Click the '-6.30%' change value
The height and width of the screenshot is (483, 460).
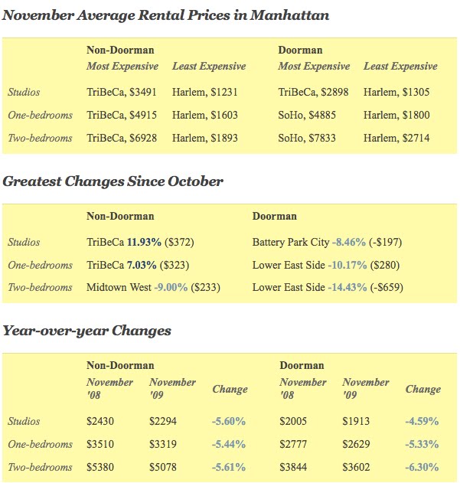(421, 468)
